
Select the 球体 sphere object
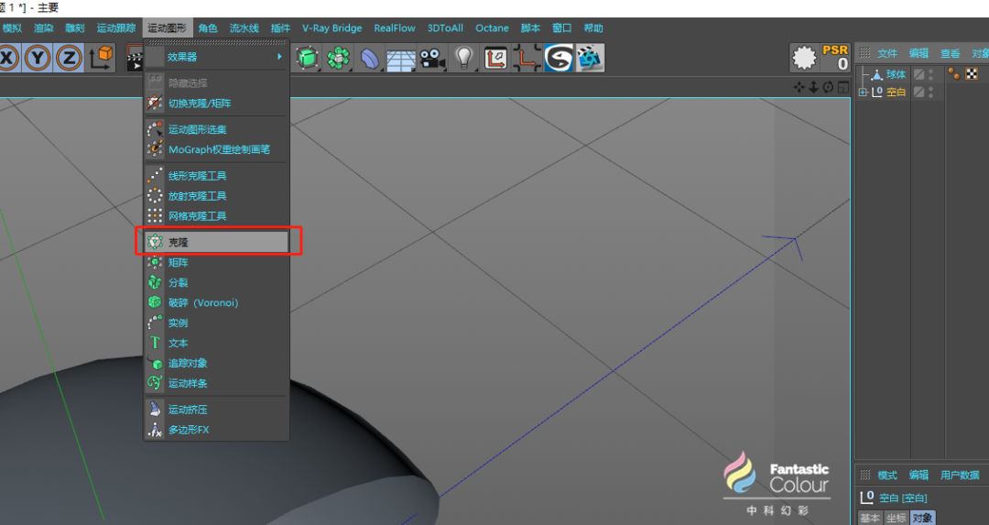tap(896, 74)
